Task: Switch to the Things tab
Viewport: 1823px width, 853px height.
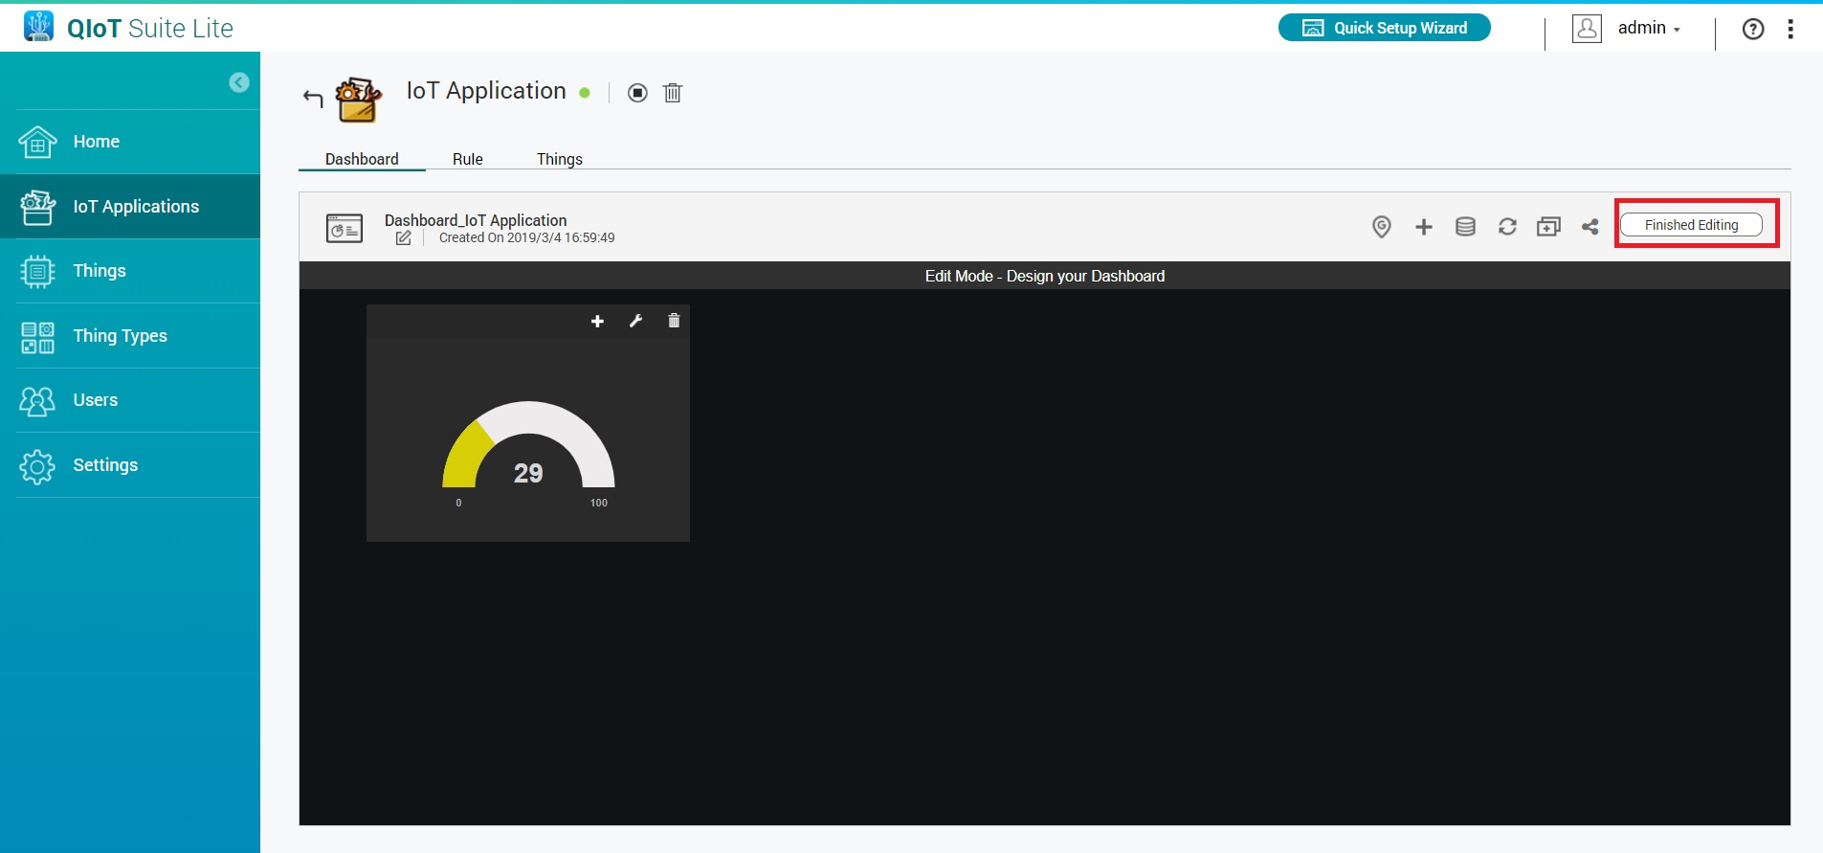Action: 559,159
